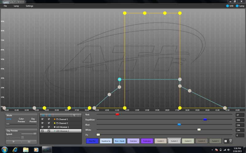This screenshot has width=246, height=153.
Task: Select gray node near 17% at 18:30
Action: click(x=190, y=91)
